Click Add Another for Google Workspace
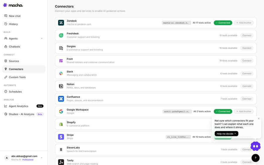 pyautogui.click(x=243, y=111)
